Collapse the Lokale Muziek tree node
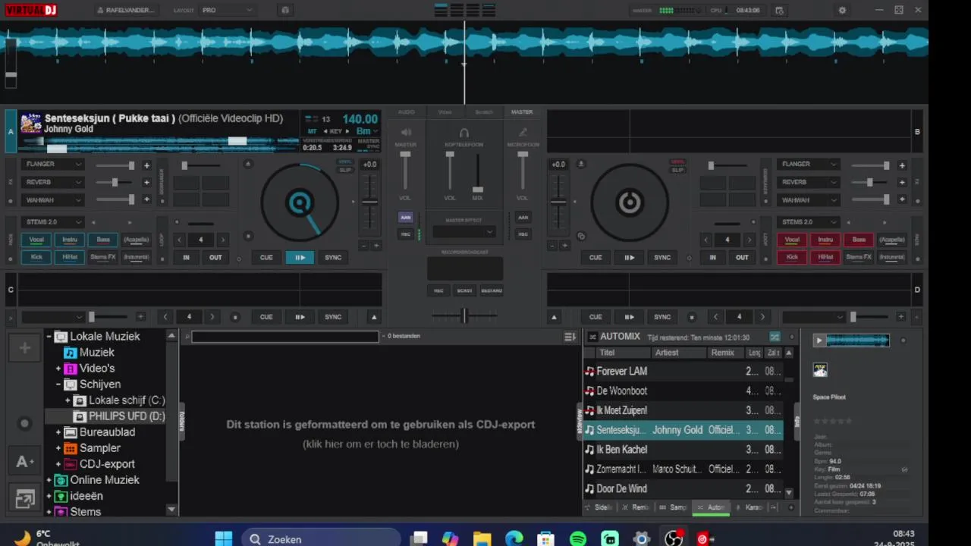 pos(49,337)
